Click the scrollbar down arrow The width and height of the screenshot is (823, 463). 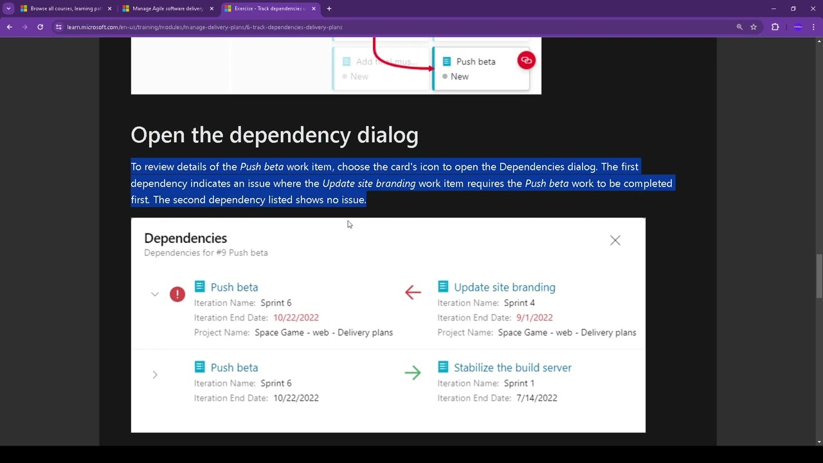[x=819, y=442]
